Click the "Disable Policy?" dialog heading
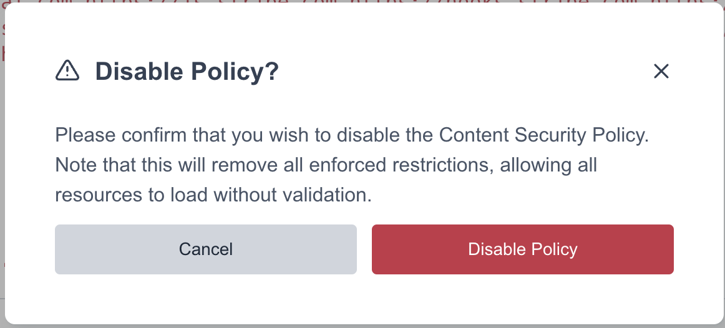 coord(187,72)
